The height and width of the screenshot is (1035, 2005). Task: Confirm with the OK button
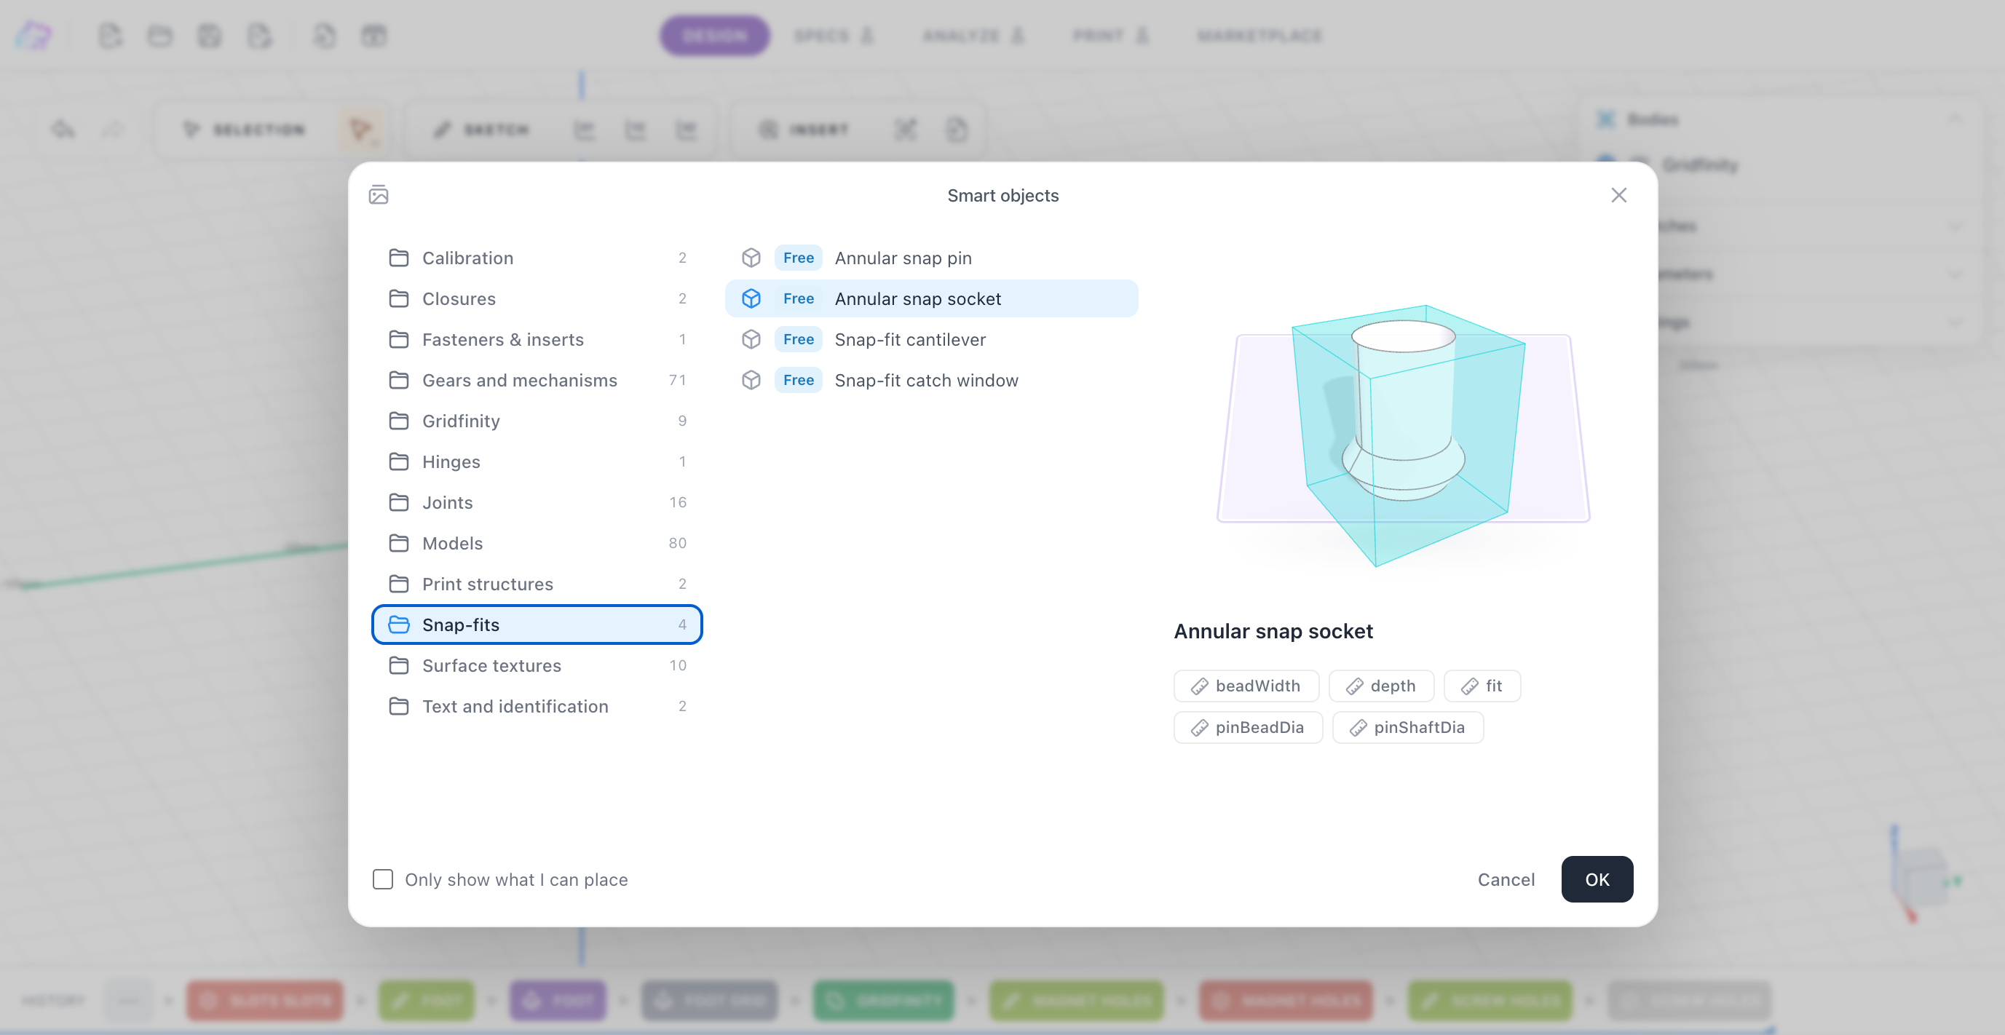(1597, 879)
